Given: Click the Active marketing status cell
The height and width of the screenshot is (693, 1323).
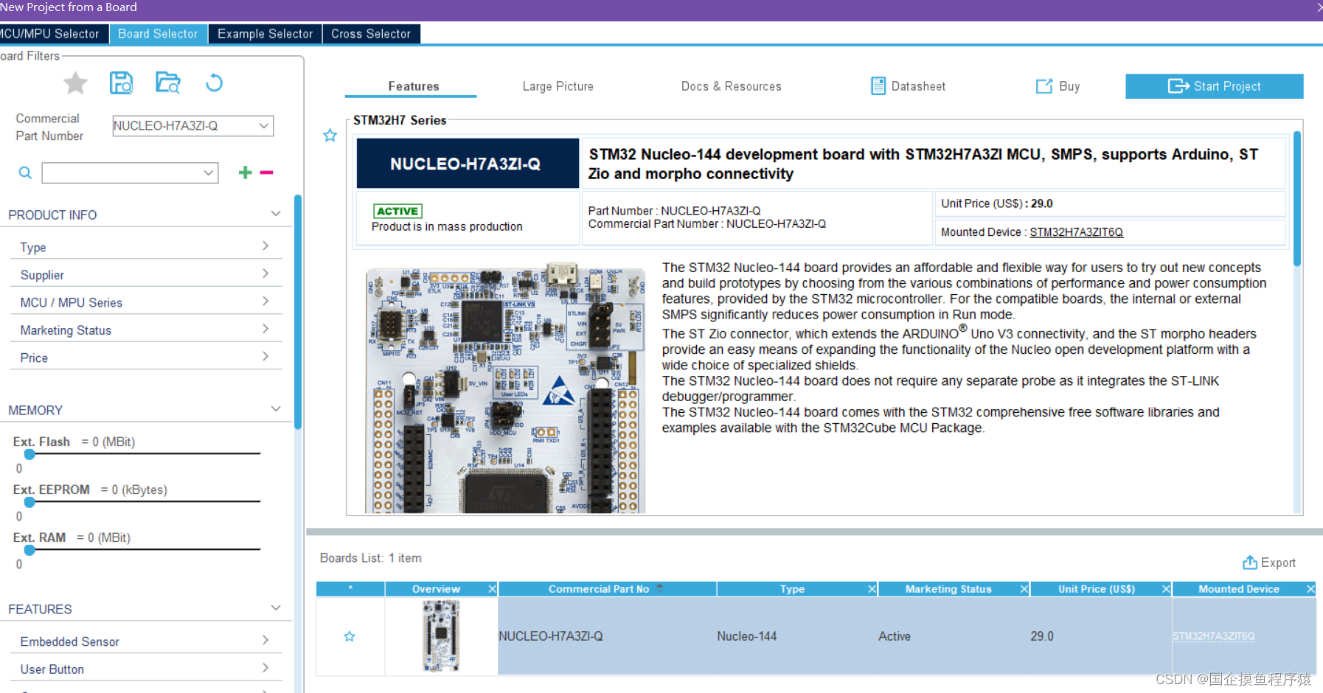Looking at the screenshot, I should [x=954, y=636].
